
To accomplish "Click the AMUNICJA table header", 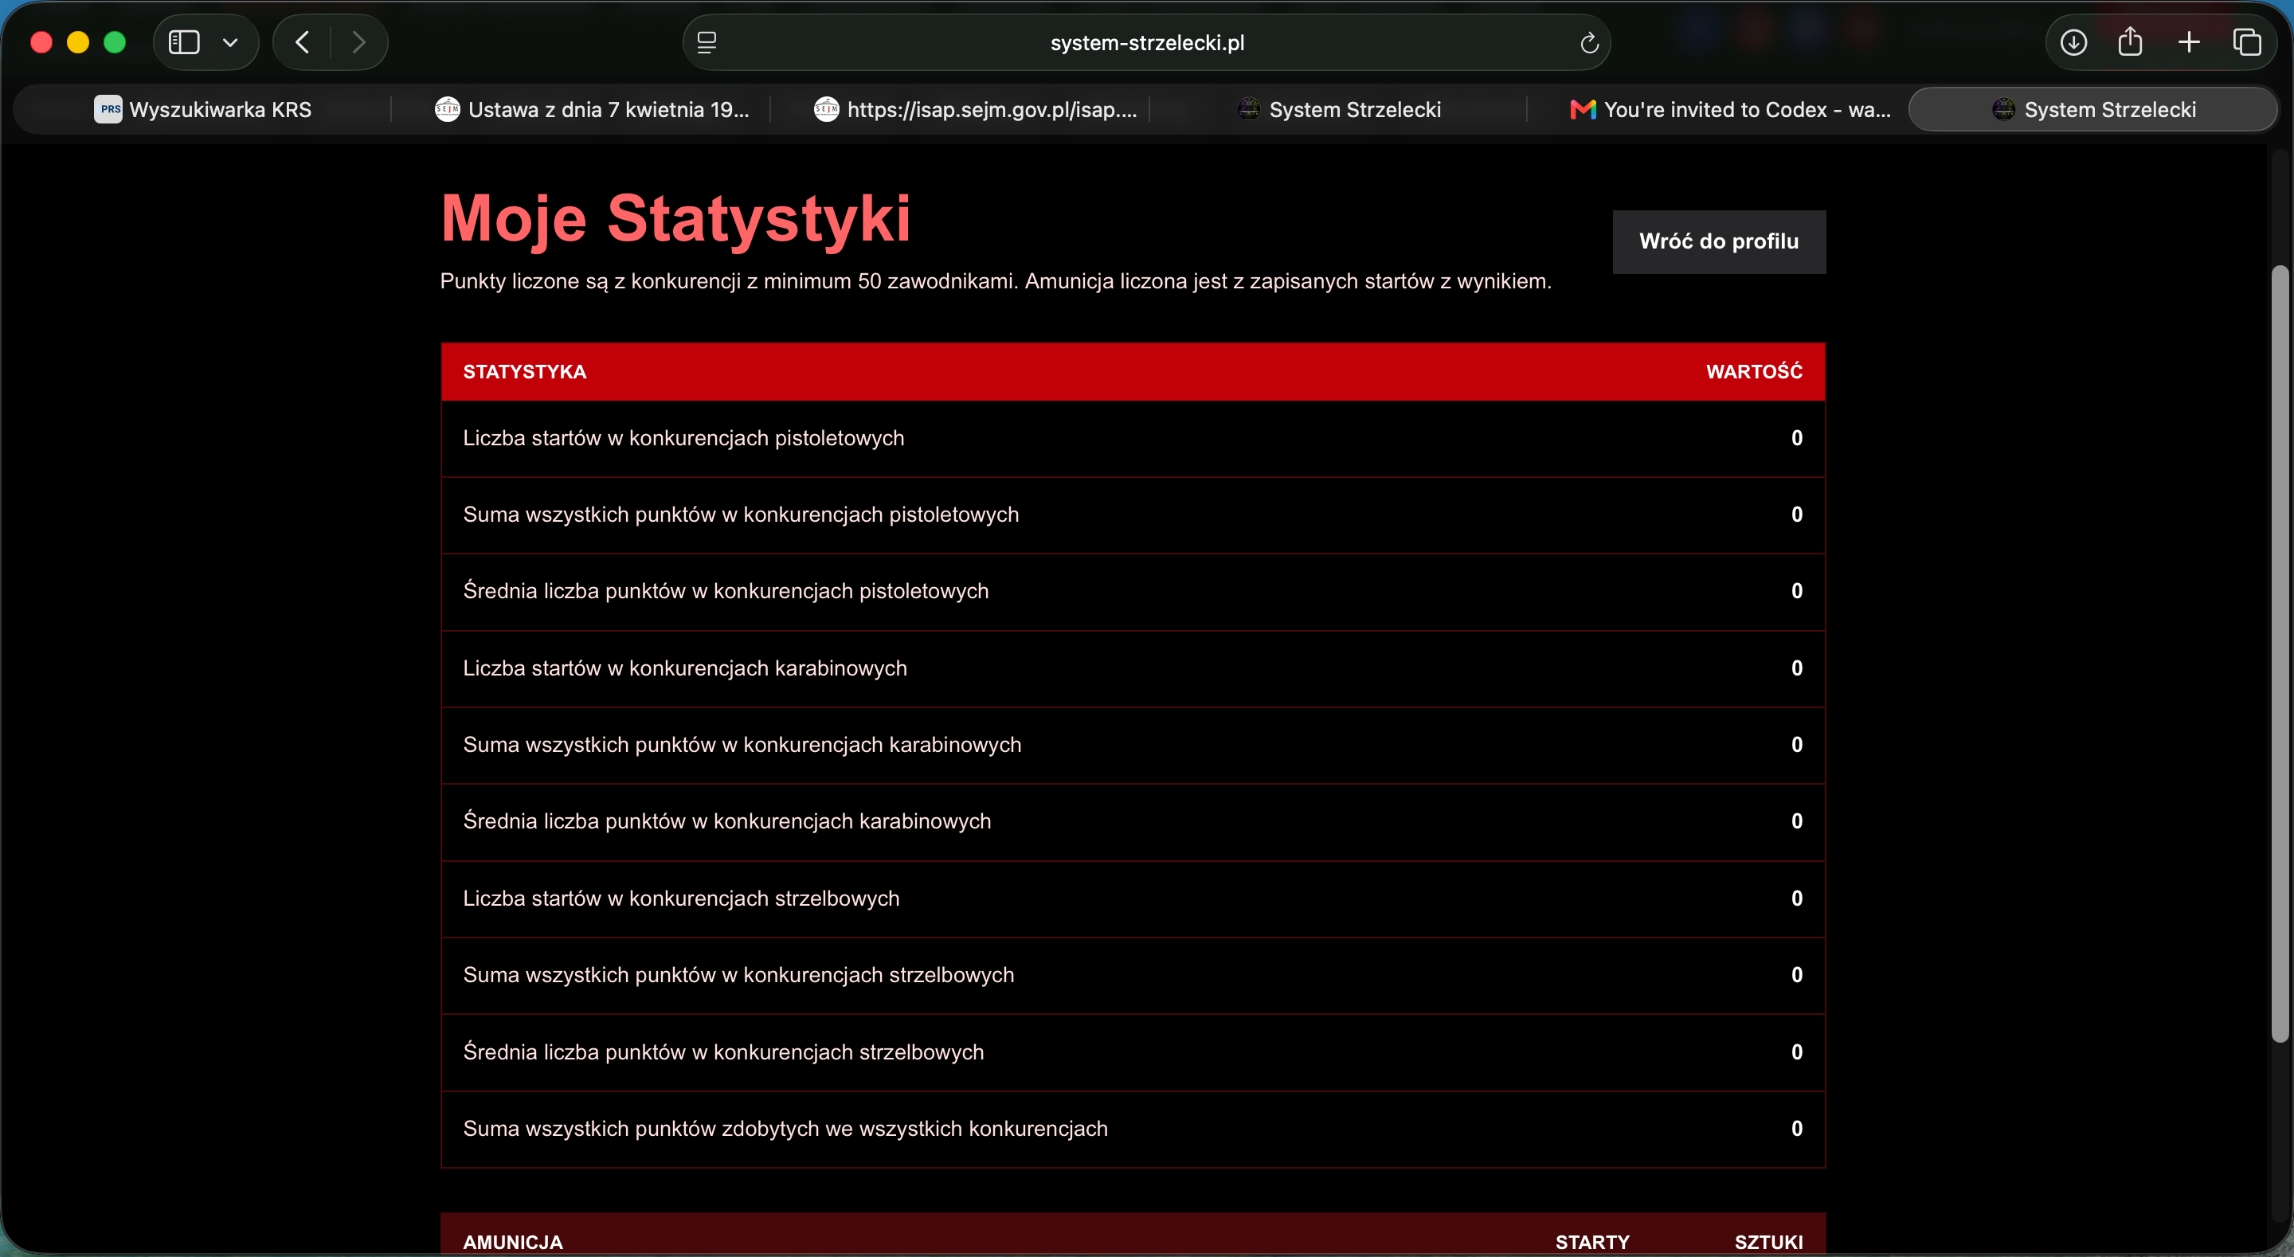I will click(x=513, y=1242).
